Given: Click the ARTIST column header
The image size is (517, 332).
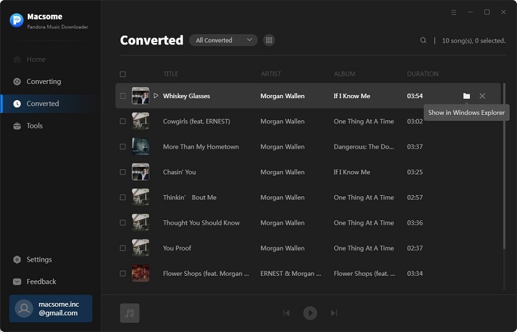Looking at the screenshot, I should (x=271, y=74).
